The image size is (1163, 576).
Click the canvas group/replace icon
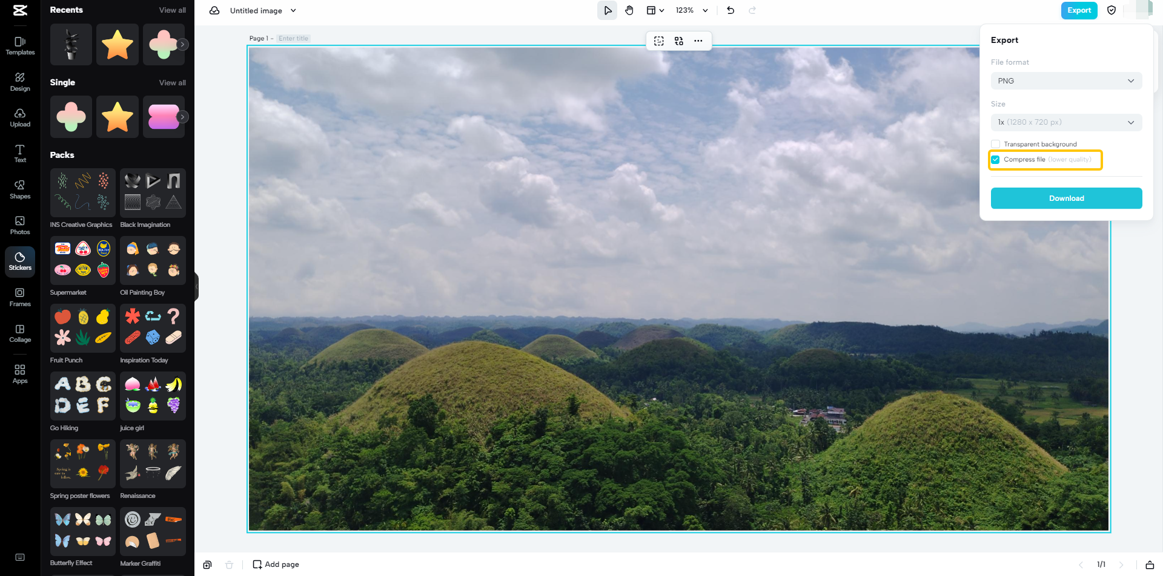(x=679, y=41)
